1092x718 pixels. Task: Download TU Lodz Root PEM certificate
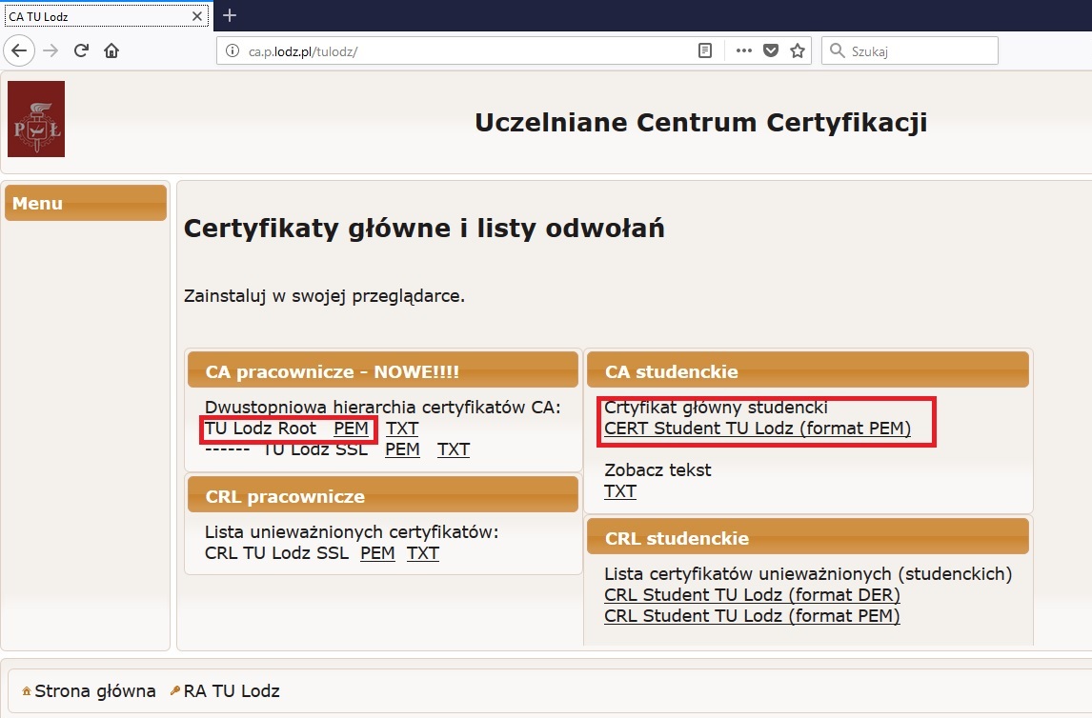(x=351, y=429)
